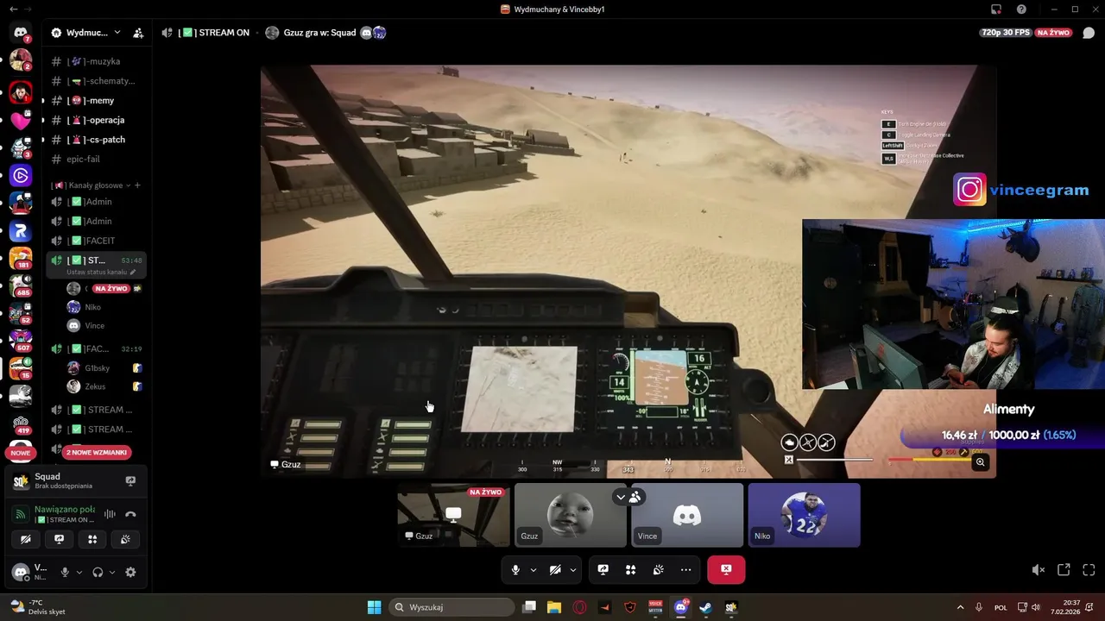The image size is (1105, 621).
Task: Open Discord direct messages home icon
Action: [21, 33]
